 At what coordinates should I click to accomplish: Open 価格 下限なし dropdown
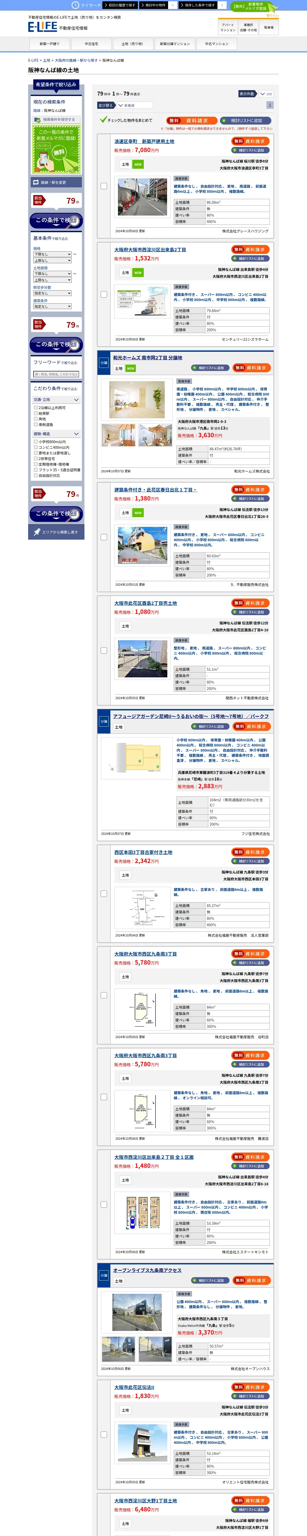tap(52, 254)
